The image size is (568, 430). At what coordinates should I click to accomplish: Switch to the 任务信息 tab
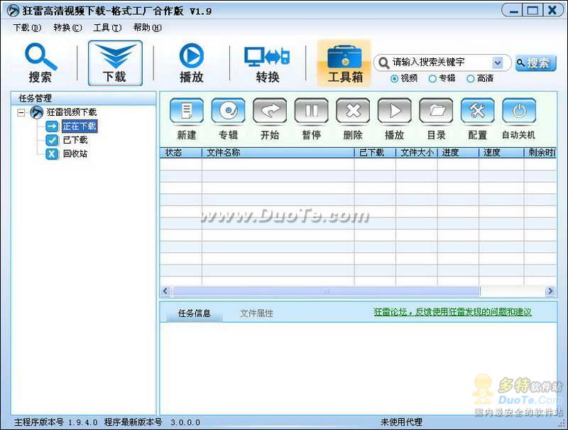(195, 313)
